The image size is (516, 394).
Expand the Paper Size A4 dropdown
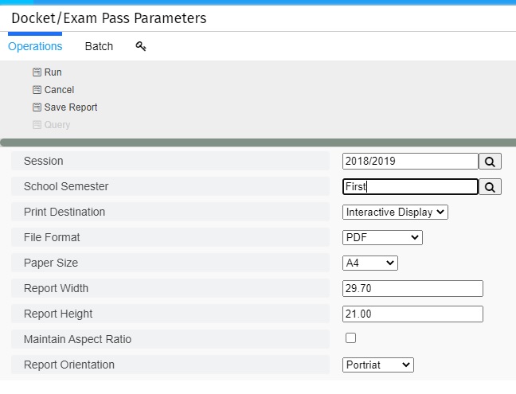[x=370, y=263]
